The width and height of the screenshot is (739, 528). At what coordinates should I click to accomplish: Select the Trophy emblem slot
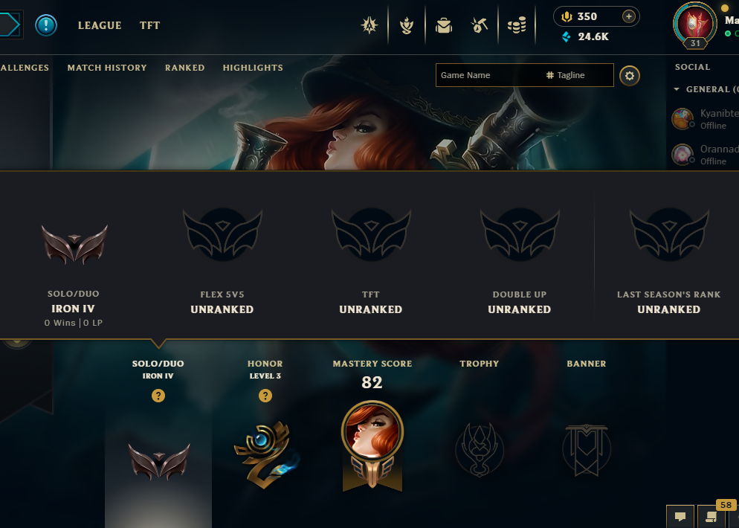click(480, 449)
